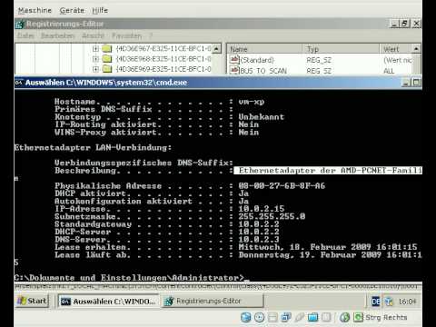Click the registry tree scroll-up arrow
This screenshot has width=436, height=327.
pyautogui.click(x=217, y=49)
